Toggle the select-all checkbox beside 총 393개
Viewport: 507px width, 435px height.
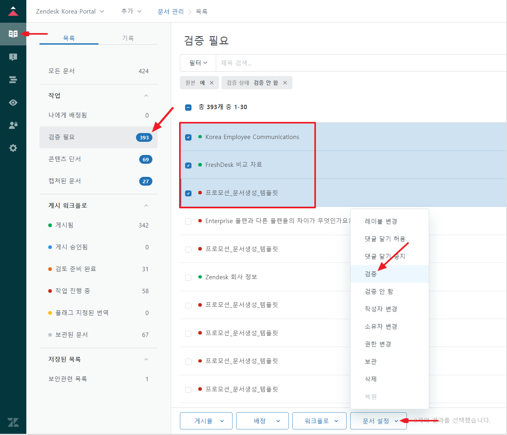tap(188, 107)
